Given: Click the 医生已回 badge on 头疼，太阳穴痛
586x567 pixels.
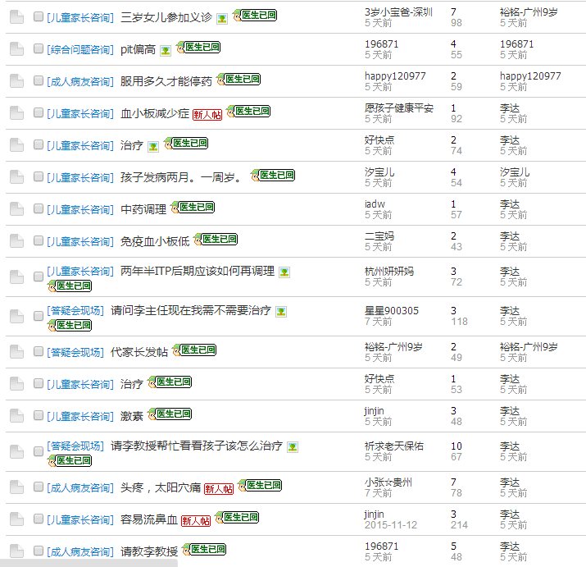Looking at the screenshot, I should 260,486.
